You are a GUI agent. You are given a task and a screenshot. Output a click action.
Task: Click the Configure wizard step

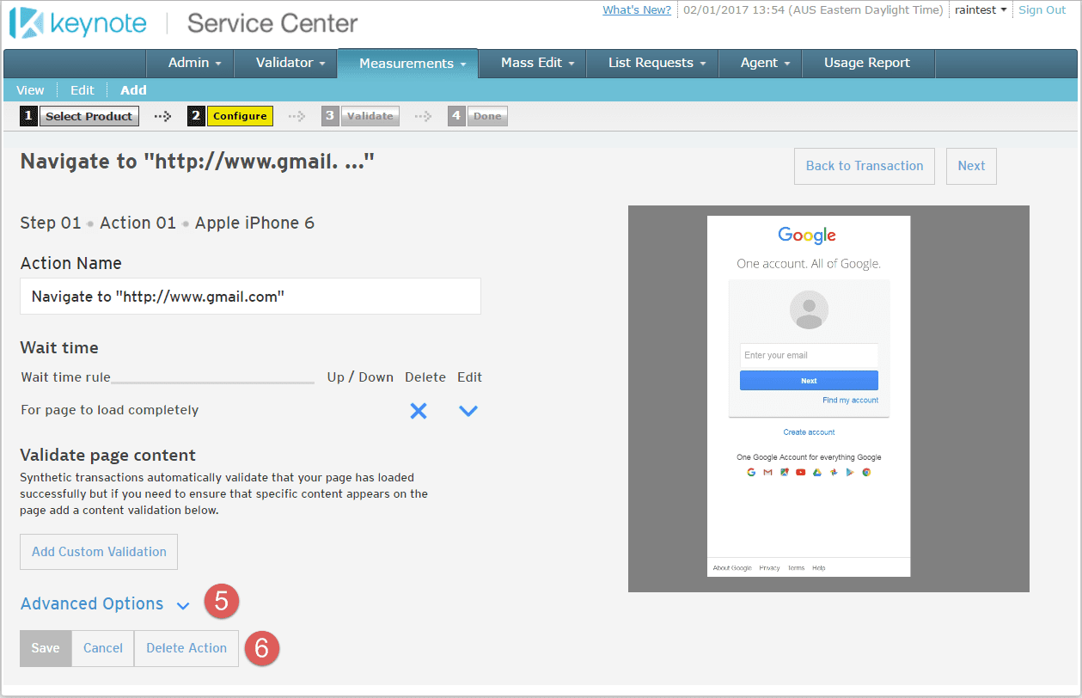click(240, 116)
